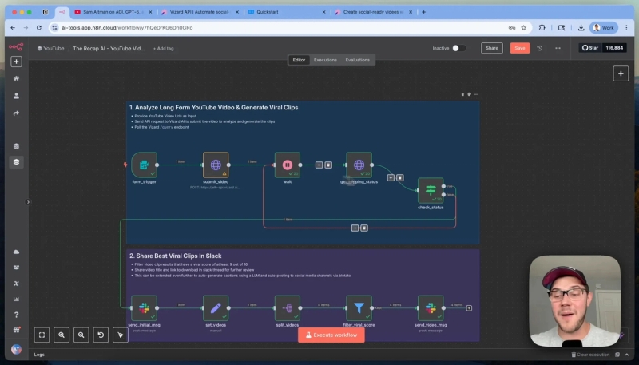Open the Work profile button
The width and height of the screenshot is (639, 365).
coord(604,28)
